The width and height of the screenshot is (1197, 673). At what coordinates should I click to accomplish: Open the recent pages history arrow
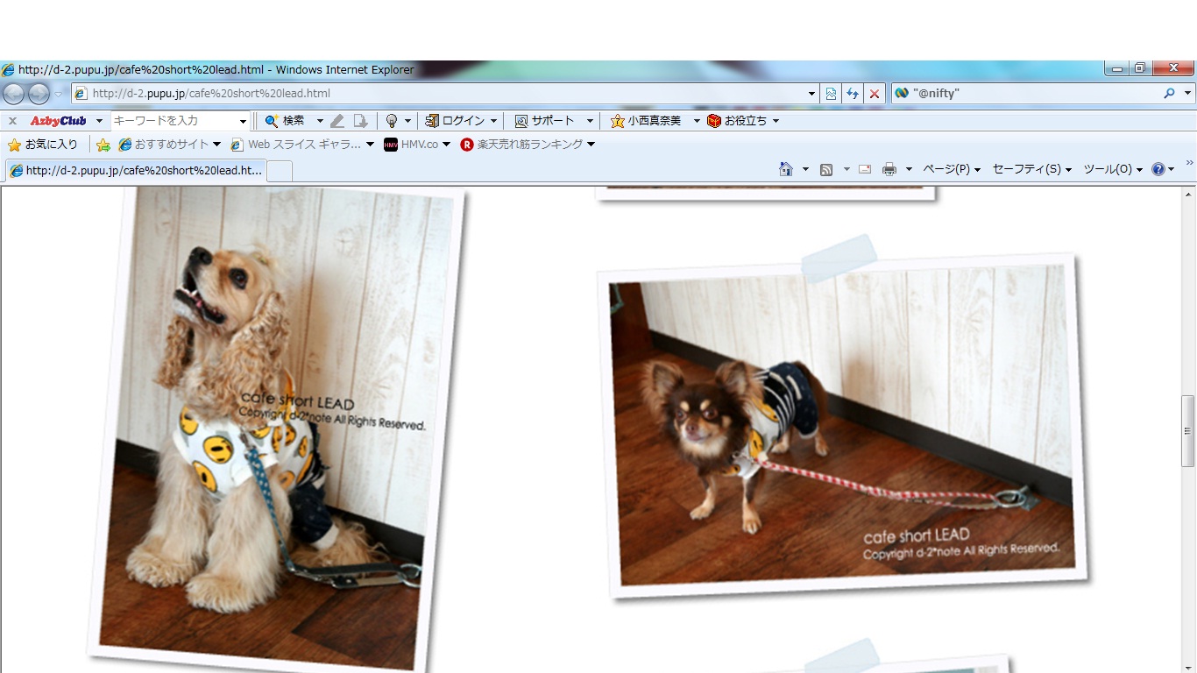click(x=59, y=94)
